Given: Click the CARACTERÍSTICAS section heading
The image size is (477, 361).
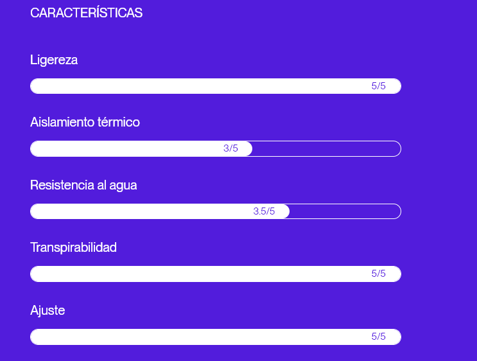Looking at the screenshot, I should [86, 13].
